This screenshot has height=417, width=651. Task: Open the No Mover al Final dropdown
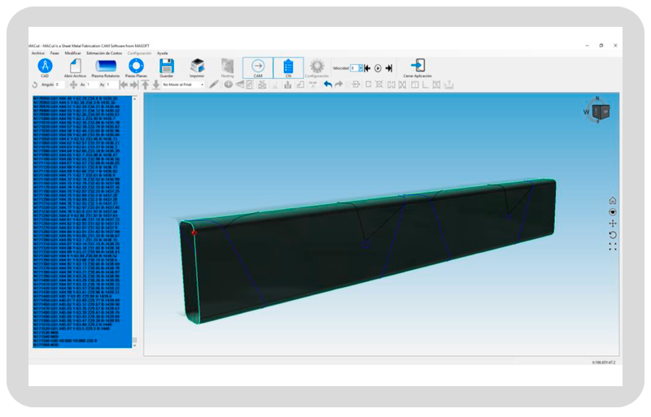point(182,84)
